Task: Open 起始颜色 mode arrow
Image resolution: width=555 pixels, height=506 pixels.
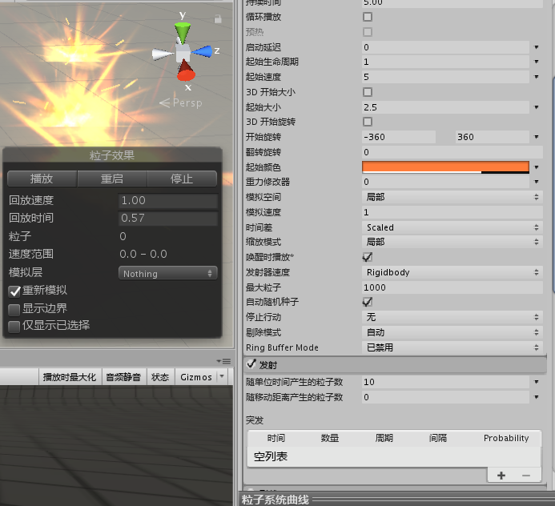Action: pos(537,167)
